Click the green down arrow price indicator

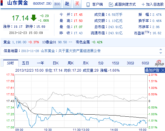tap(34, 18)
